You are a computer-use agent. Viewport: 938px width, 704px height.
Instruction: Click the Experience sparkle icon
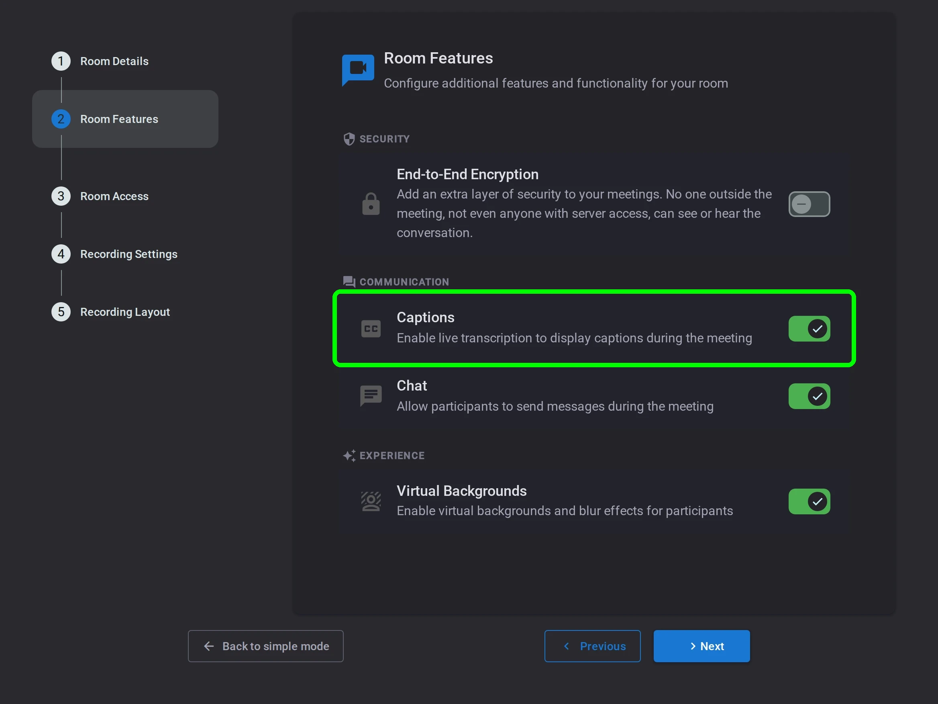349,455
